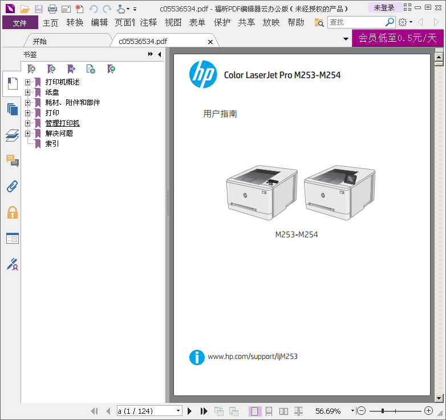The height and width of the screenshot is (420, 446).
Task: Go to the last page
Action: click(204, 411)
